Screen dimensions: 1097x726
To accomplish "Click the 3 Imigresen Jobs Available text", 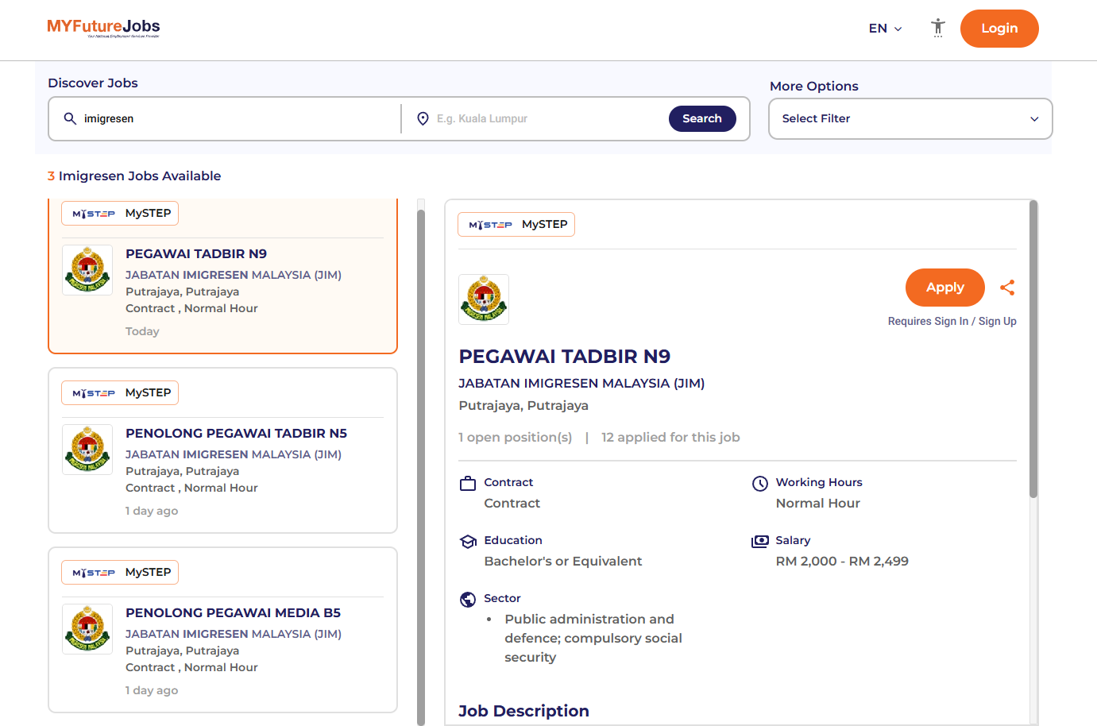I will pos(134,176).
